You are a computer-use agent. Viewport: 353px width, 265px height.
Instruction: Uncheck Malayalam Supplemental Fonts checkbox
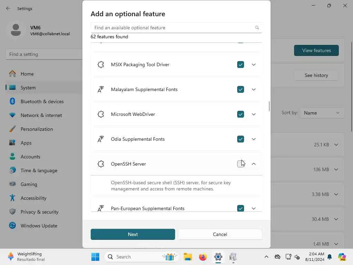pos(240,89)
